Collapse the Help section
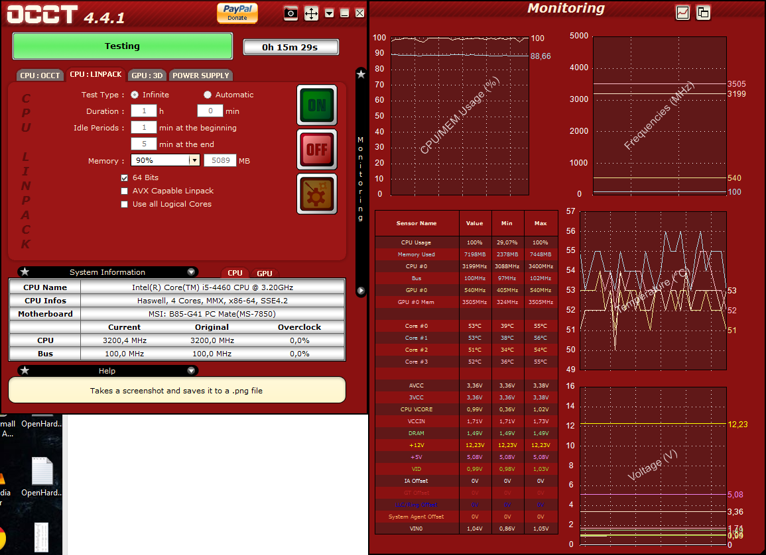The height and width of the screenshot is (555, 766). click(x=191, y=371)
